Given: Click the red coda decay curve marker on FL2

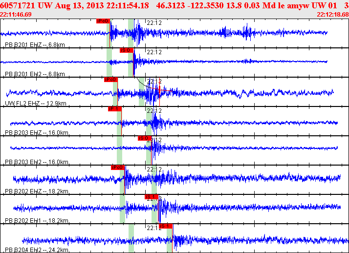Looking at the screenshot, I should [159, 89].
